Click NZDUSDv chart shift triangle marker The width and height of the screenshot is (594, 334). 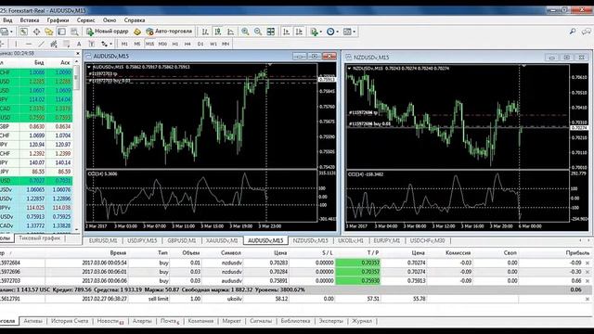tap(523, 66)
